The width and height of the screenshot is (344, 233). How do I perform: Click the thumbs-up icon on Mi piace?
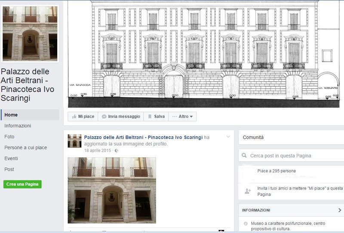[x=74, y=116]
